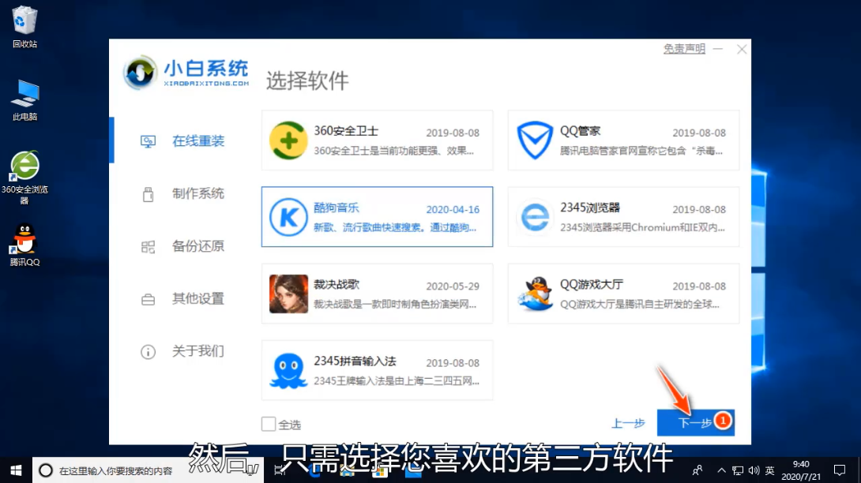This screenshot has height=483, width=861.
Task: Click the 2345拼音输入法 octopus icon
Action: click(x=288, y=371)
